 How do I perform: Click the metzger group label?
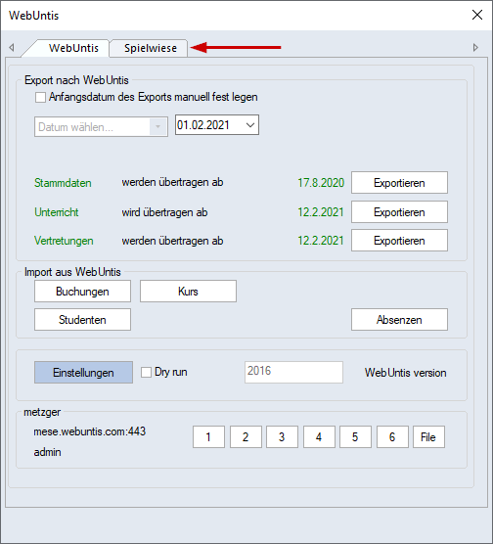pos(42,412)
